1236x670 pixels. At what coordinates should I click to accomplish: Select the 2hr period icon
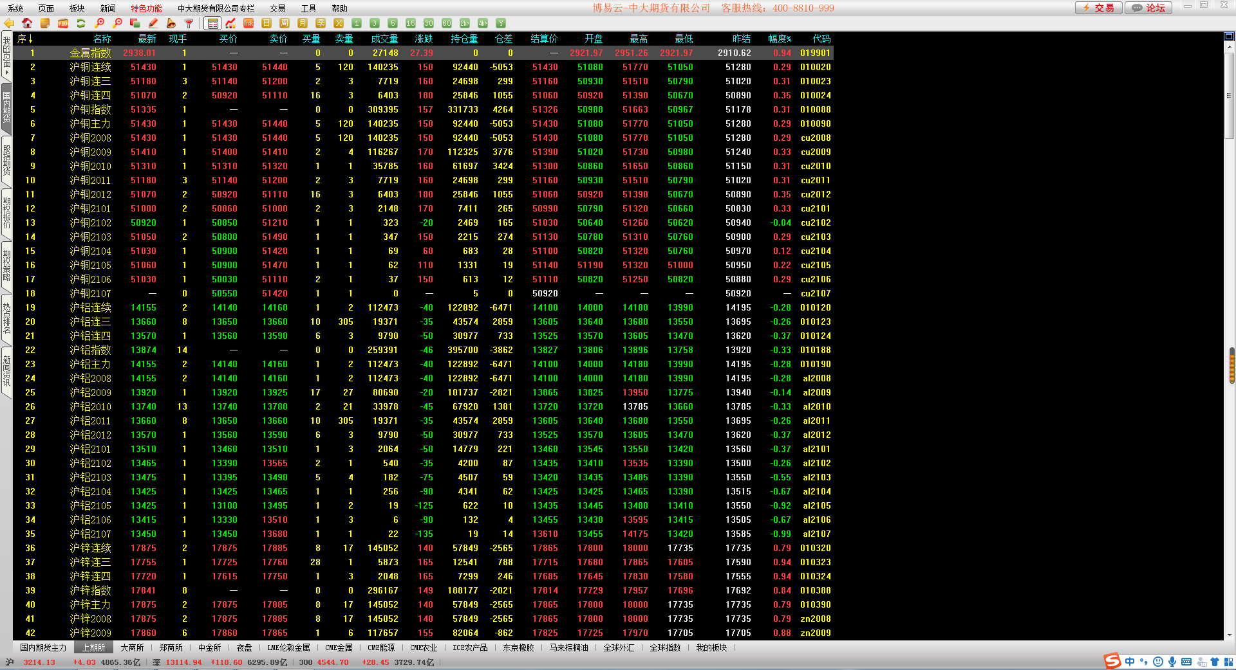click(465, 23)
